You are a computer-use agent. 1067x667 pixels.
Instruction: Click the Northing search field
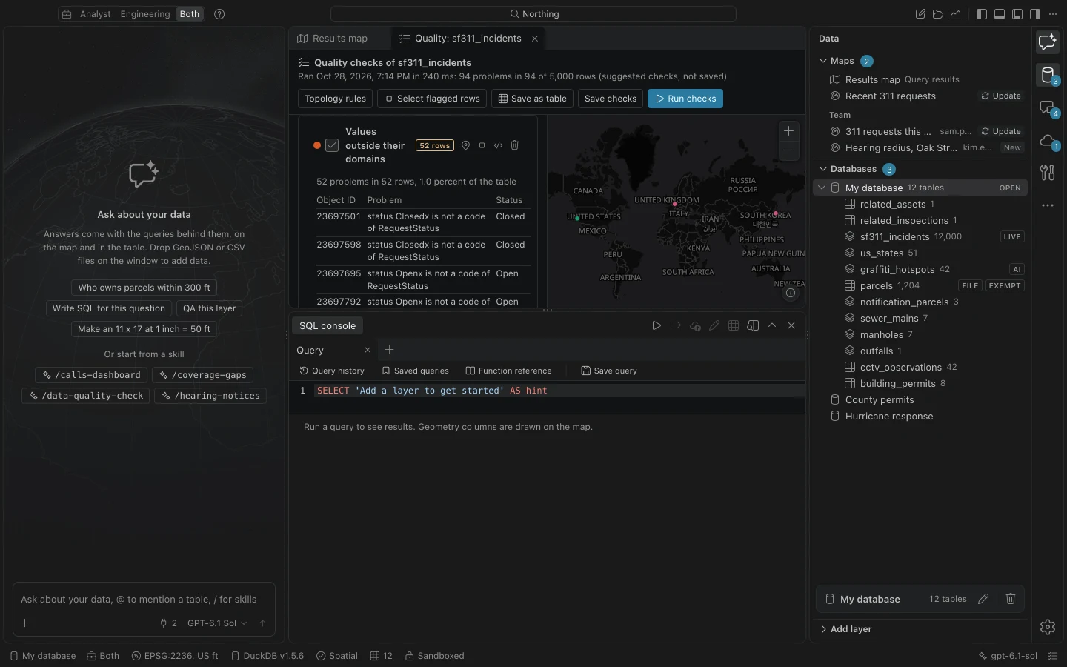pos(533,14)
